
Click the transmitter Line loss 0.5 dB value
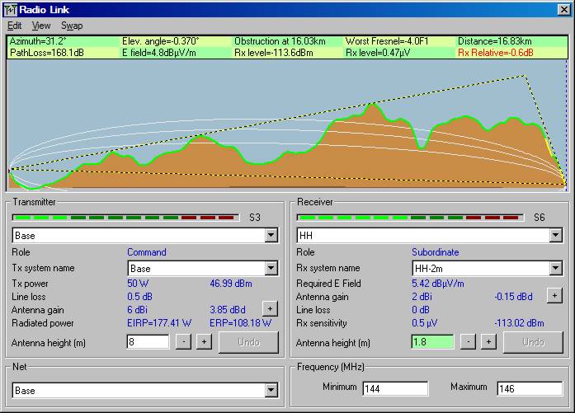(x=139, y=297)
